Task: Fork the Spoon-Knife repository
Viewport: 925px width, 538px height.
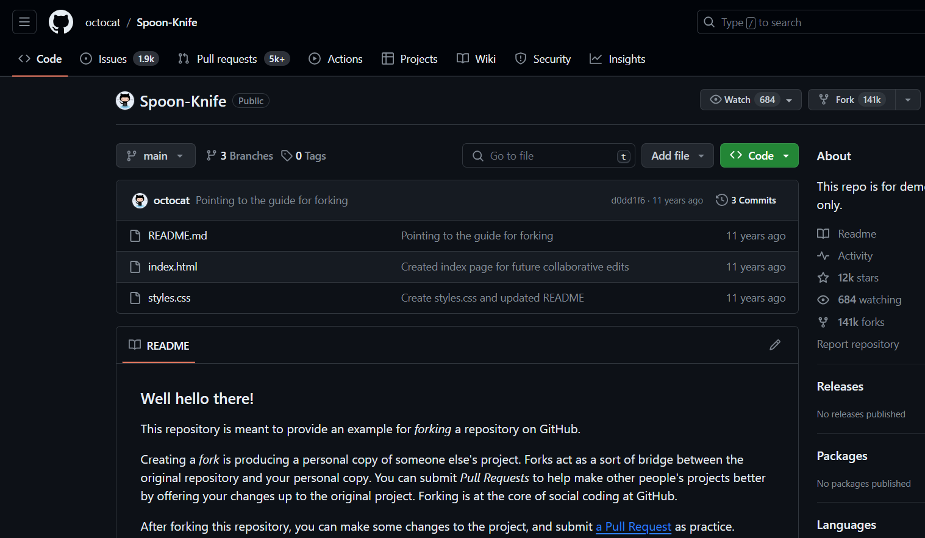Action: click(851, 100)
